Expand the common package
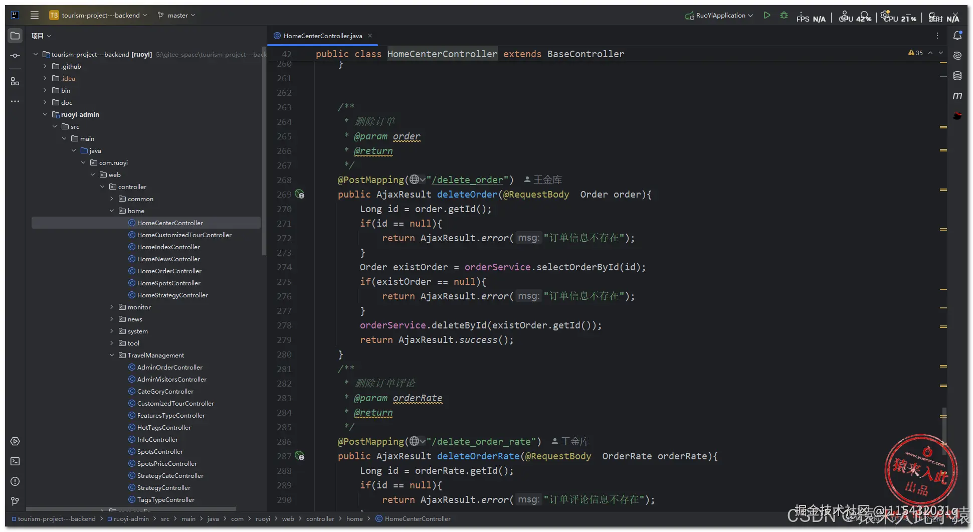Viewport: 973px width, 532px height. tap(112, 199)
